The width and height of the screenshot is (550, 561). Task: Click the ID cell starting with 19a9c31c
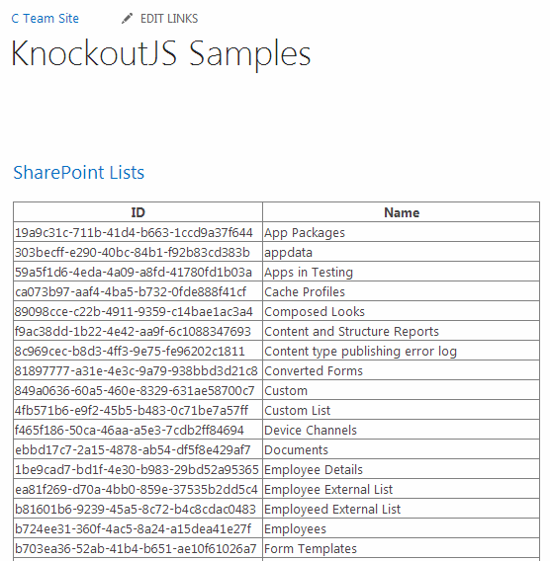(137, 232)
